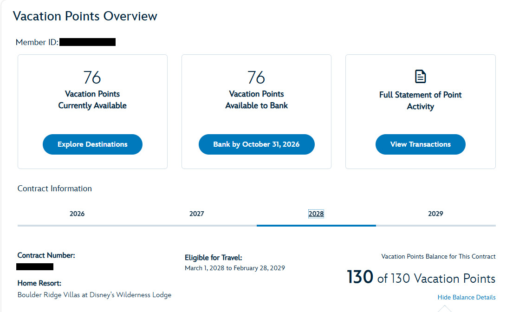The image size is (506, 312).
Task: Open View Transactions
Action: [x=421, y=144]
